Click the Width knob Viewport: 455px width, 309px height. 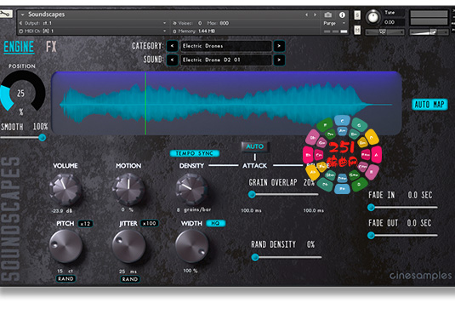192,246
